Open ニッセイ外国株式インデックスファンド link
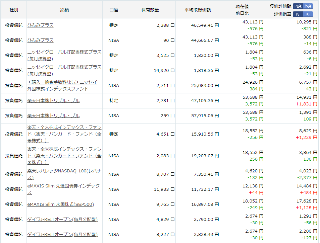 [62, 86]
